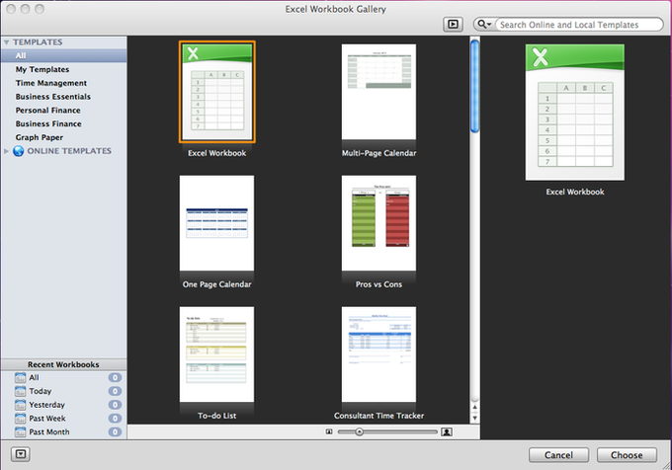The width and height of the screenshot is (672, 470).
Task: Click the Pros vs Cons caption
Action: pyautogui.click(x=378, y=284)
